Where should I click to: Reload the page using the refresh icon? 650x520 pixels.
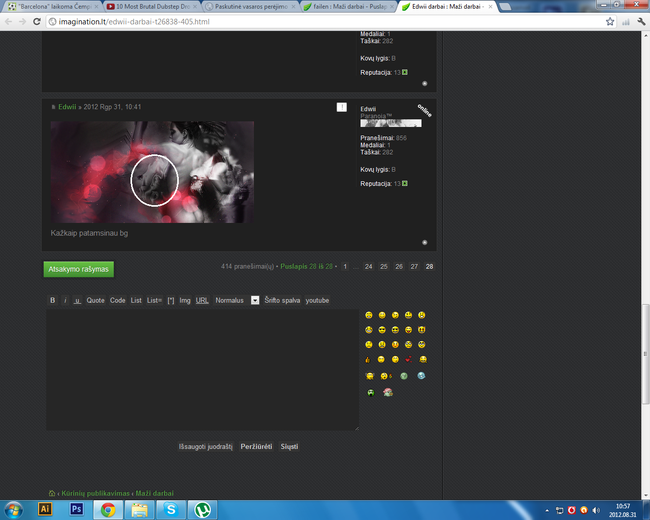[37, 21]
